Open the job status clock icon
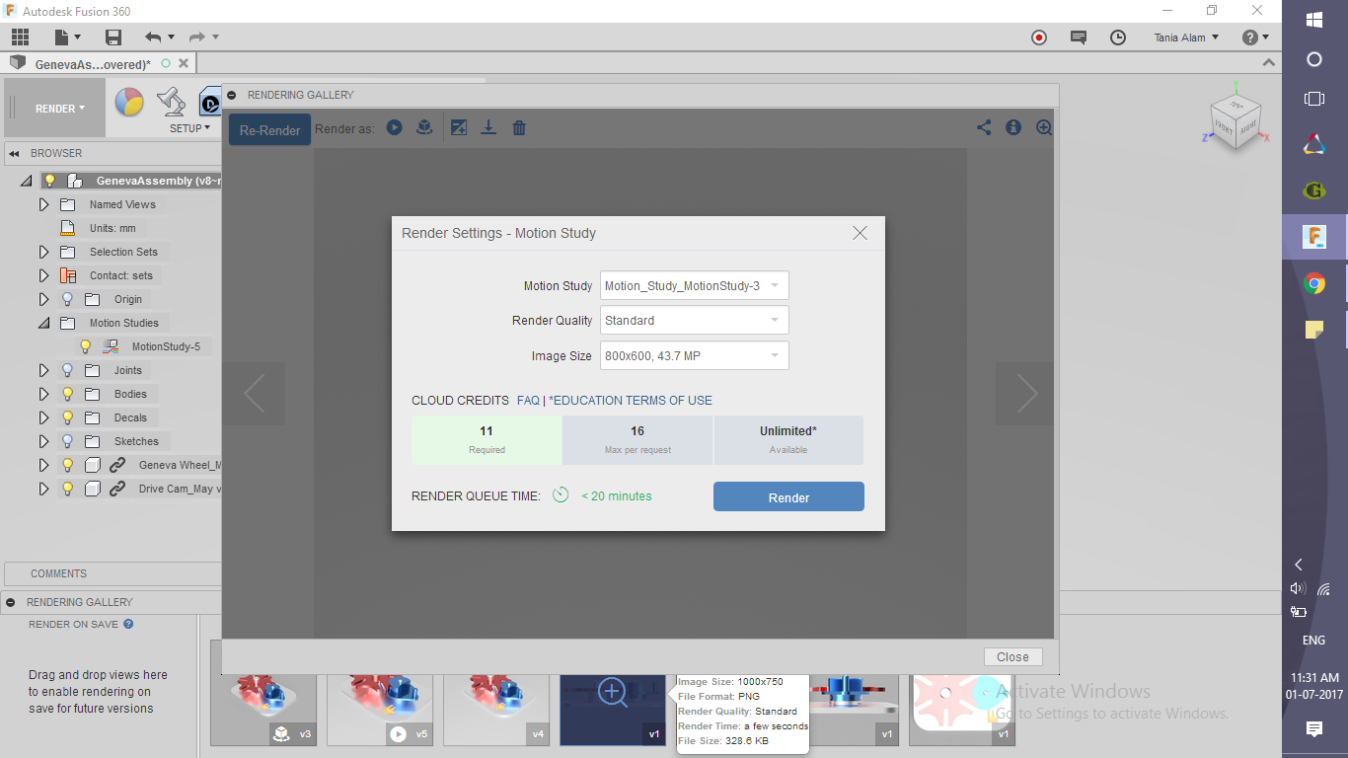1348x758 pixels. pos(1118,38)
